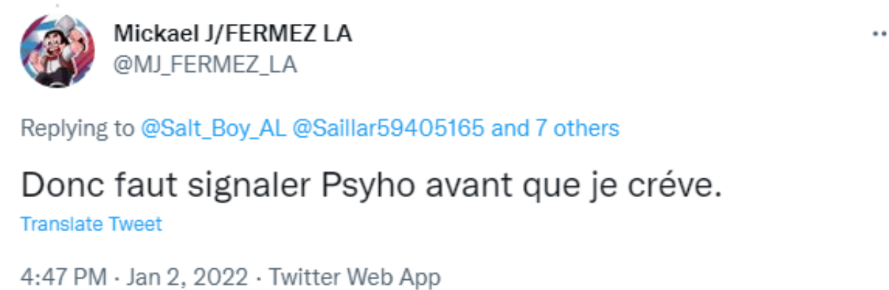Expand the "and 7 others" reply recipients
This screenshot has height=290, width=889.
click(555, 129)
